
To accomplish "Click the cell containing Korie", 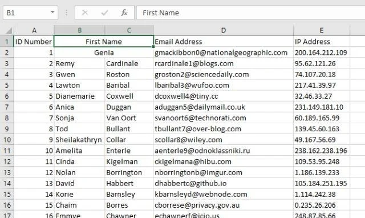I will pos(79,194).
